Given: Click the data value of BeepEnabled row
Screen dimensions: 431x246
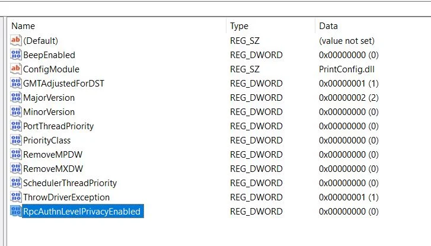Looking at the screenshot, I should click(349, 55).
